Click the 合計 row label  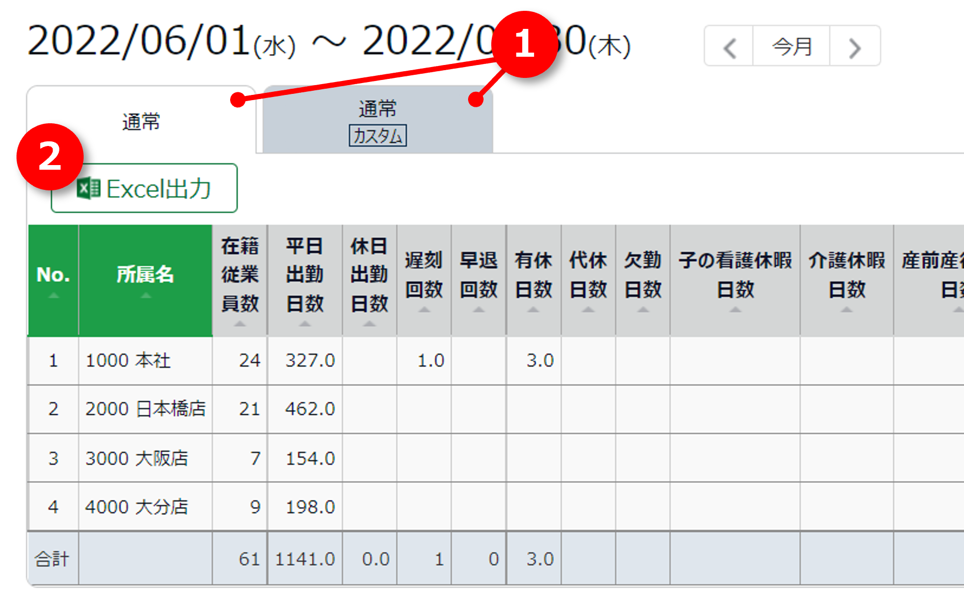(52, 559)
